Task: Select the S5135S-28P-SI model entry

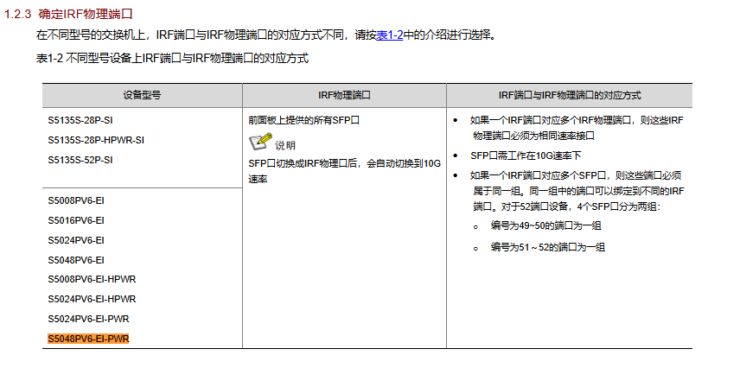Action: pyautogui.click(x=80, y=120)
